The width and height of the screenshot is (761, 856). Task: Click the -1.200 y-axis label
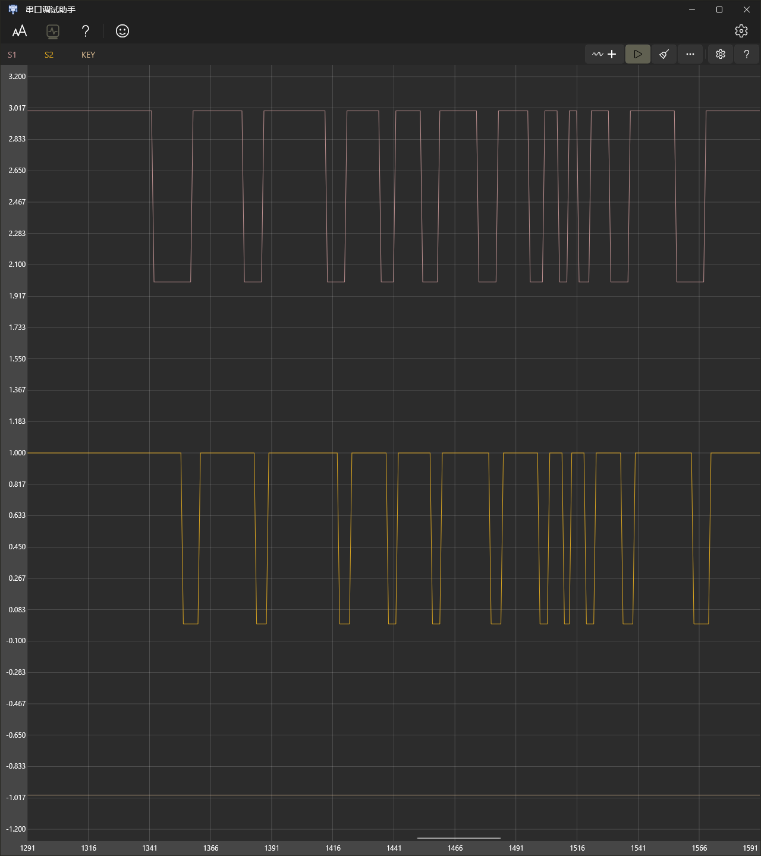[x=16, y=829]
